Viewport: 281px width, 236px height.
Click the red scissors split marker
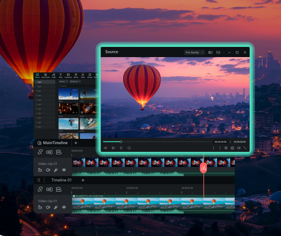point(204,168)
